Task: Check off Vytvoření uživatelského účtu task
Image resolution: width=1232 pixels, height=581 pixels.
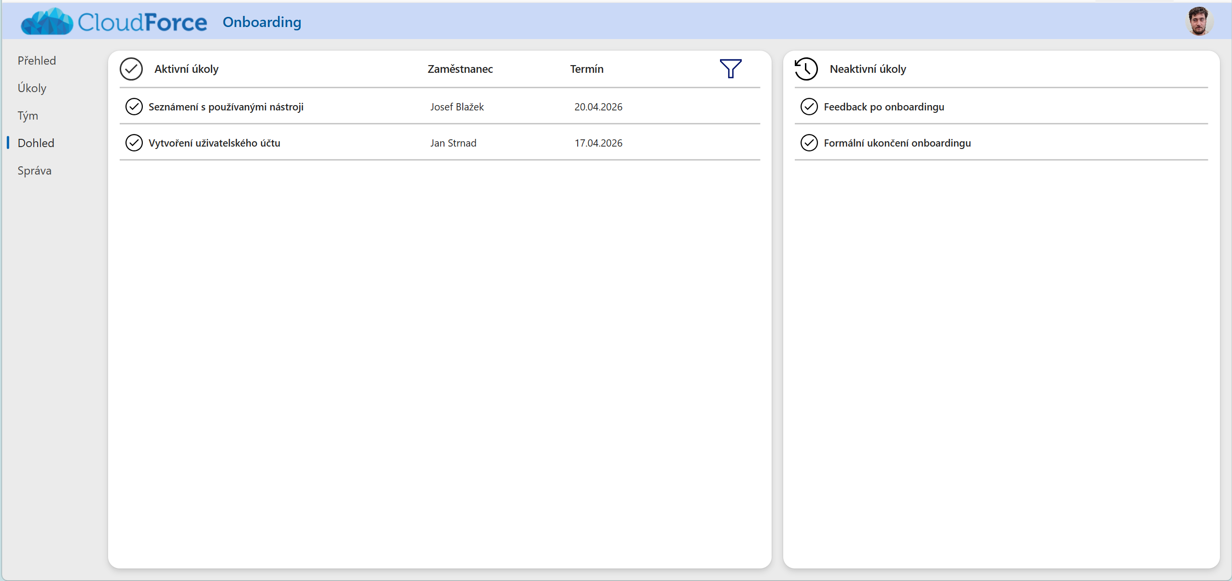Action: pos(134,143)
